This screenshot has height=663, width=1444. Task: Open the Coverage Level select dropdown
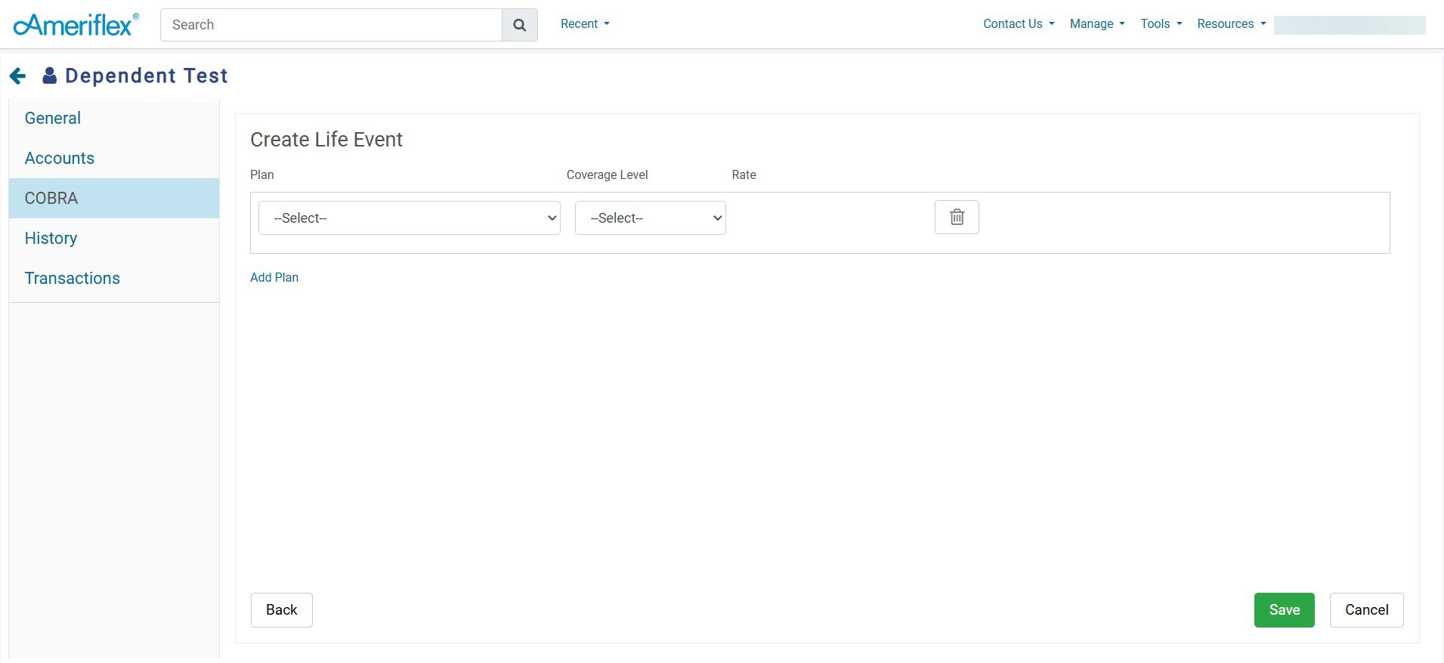[x=650, y=218]
